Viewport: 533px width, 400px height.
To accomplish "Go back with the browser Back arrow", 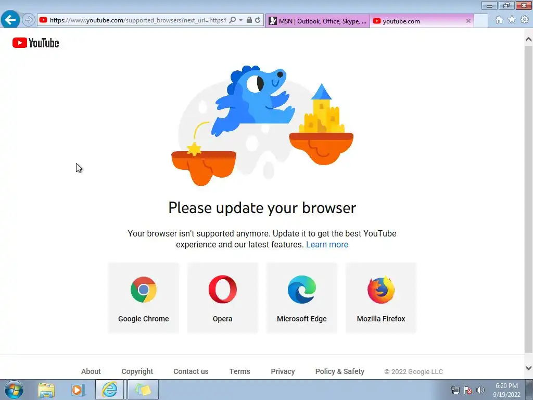I will click(10, 20).
